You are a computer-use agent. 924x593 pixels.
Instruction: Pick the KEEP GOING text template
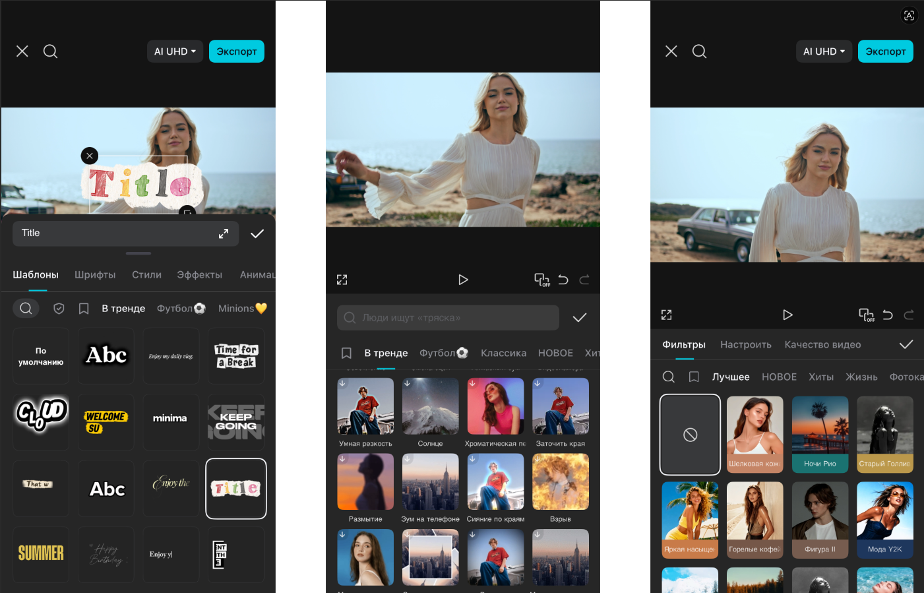(x=236, y=422)
